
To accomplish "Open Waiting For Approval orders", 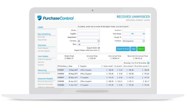I will click(x=44, y=59).
